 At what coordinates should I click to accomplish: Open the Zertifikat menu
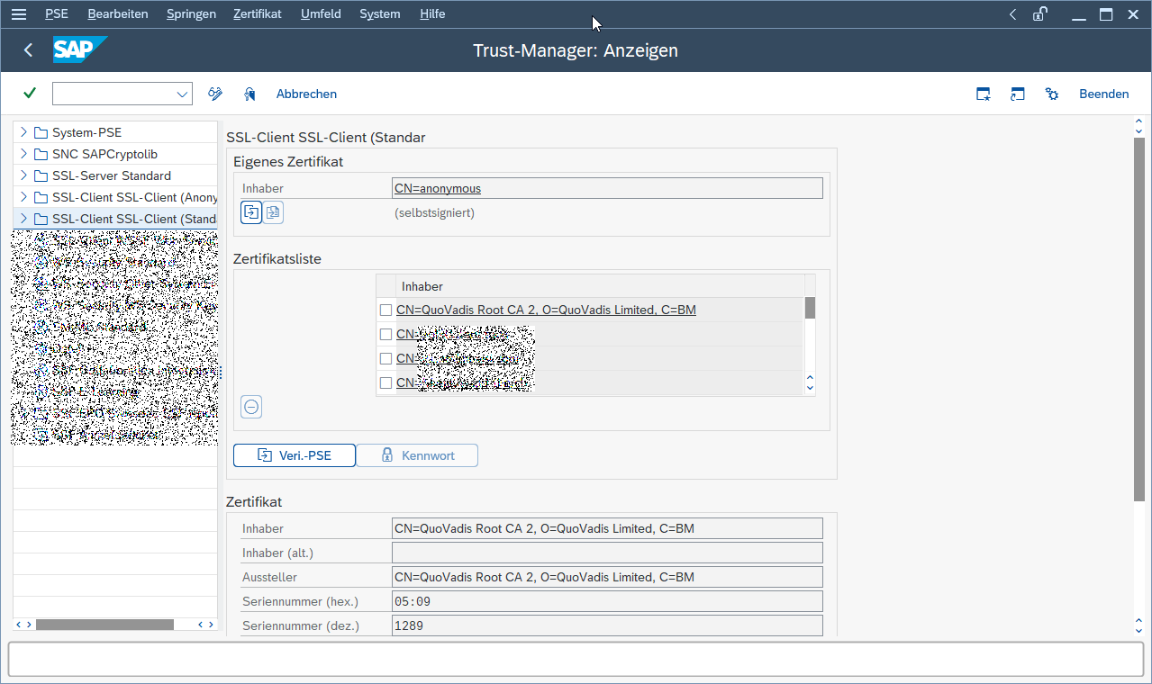pos(257,14)
